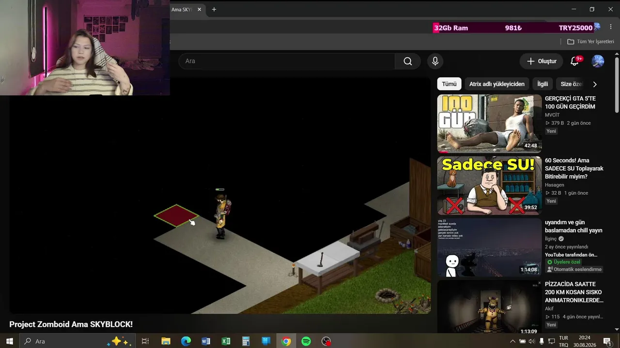Open Excel from the taskbar
Image resolution: width=620 pixels, height=348 pixels.
tap(226, 341)
